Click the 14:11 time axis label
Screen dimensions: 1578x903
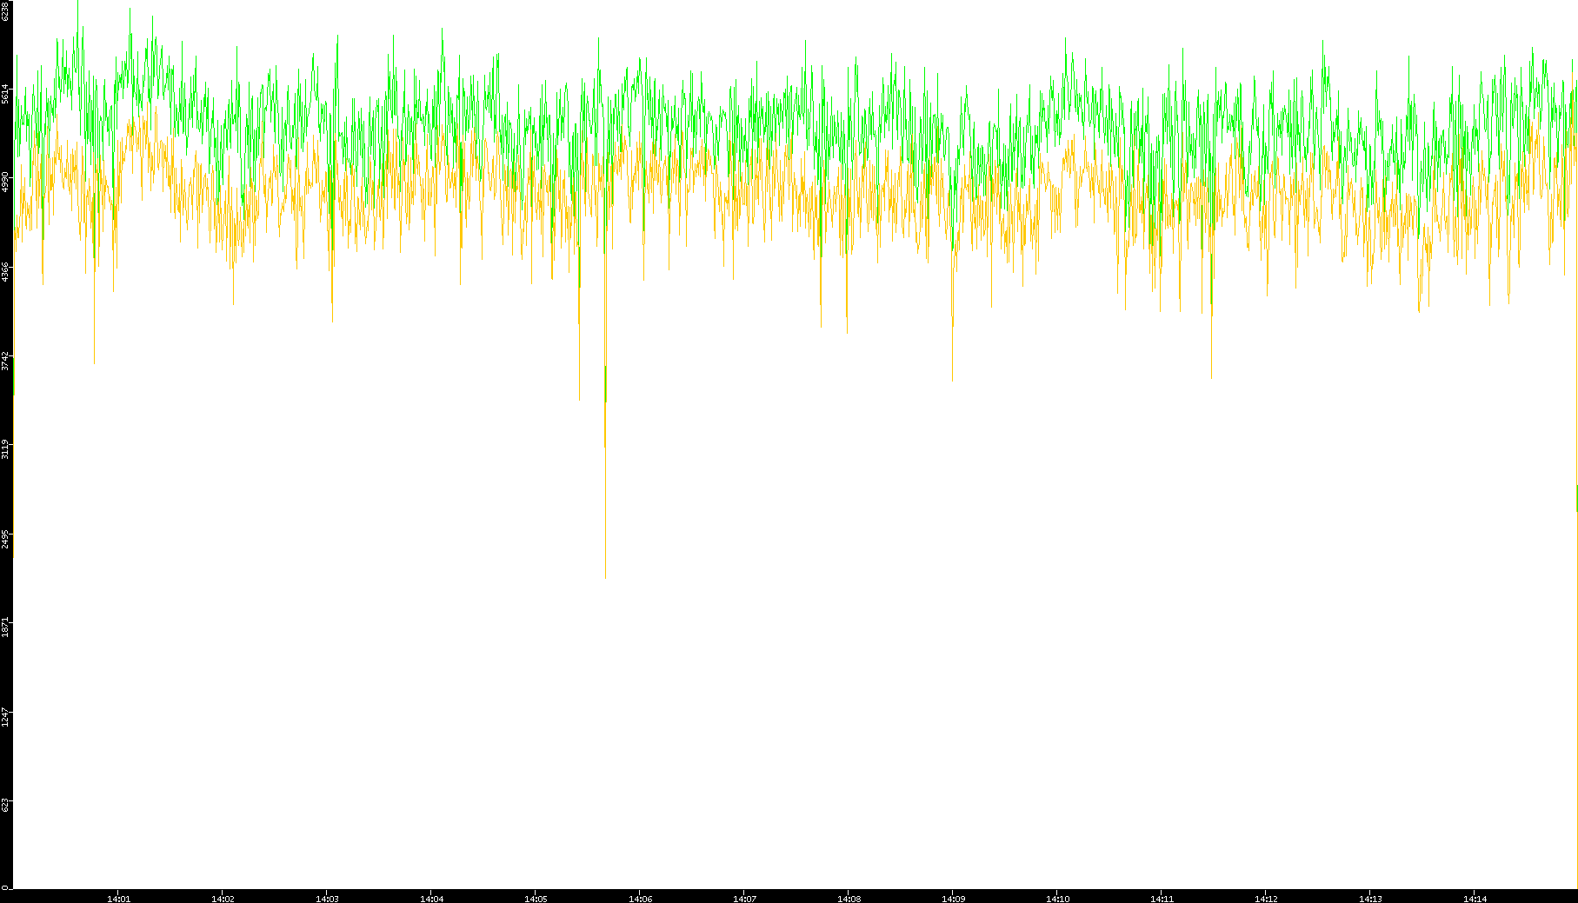click(x=1162, y=899)
